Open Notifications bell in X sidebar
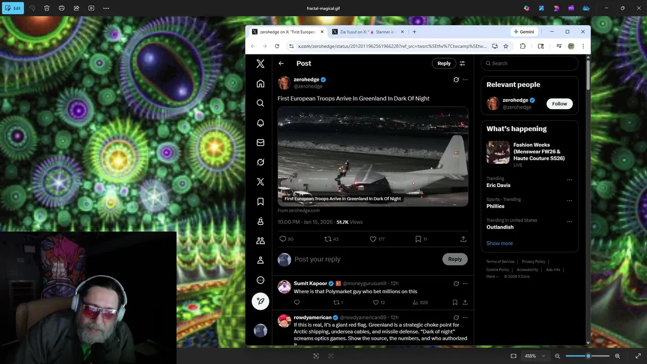This screenshot has height=364, width=647. click(x=260, y=123)
